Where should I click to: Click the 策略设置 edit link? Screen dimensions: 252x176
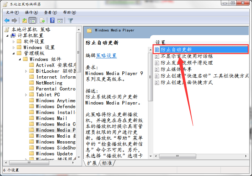click(106, 55)
